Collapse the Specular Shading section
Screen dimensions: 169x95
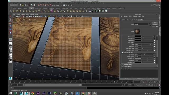[122, 53]
